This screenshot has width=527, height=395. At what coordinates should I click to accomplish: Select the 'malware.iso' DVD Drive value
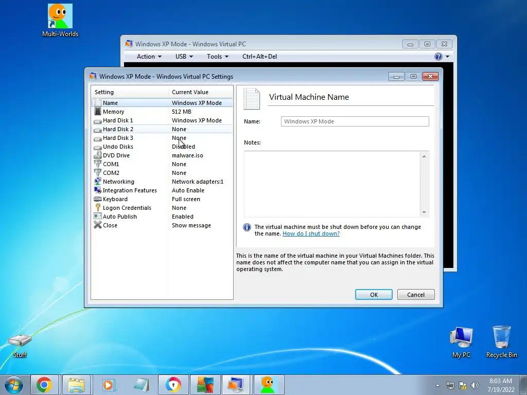click(x=187, y=155)
